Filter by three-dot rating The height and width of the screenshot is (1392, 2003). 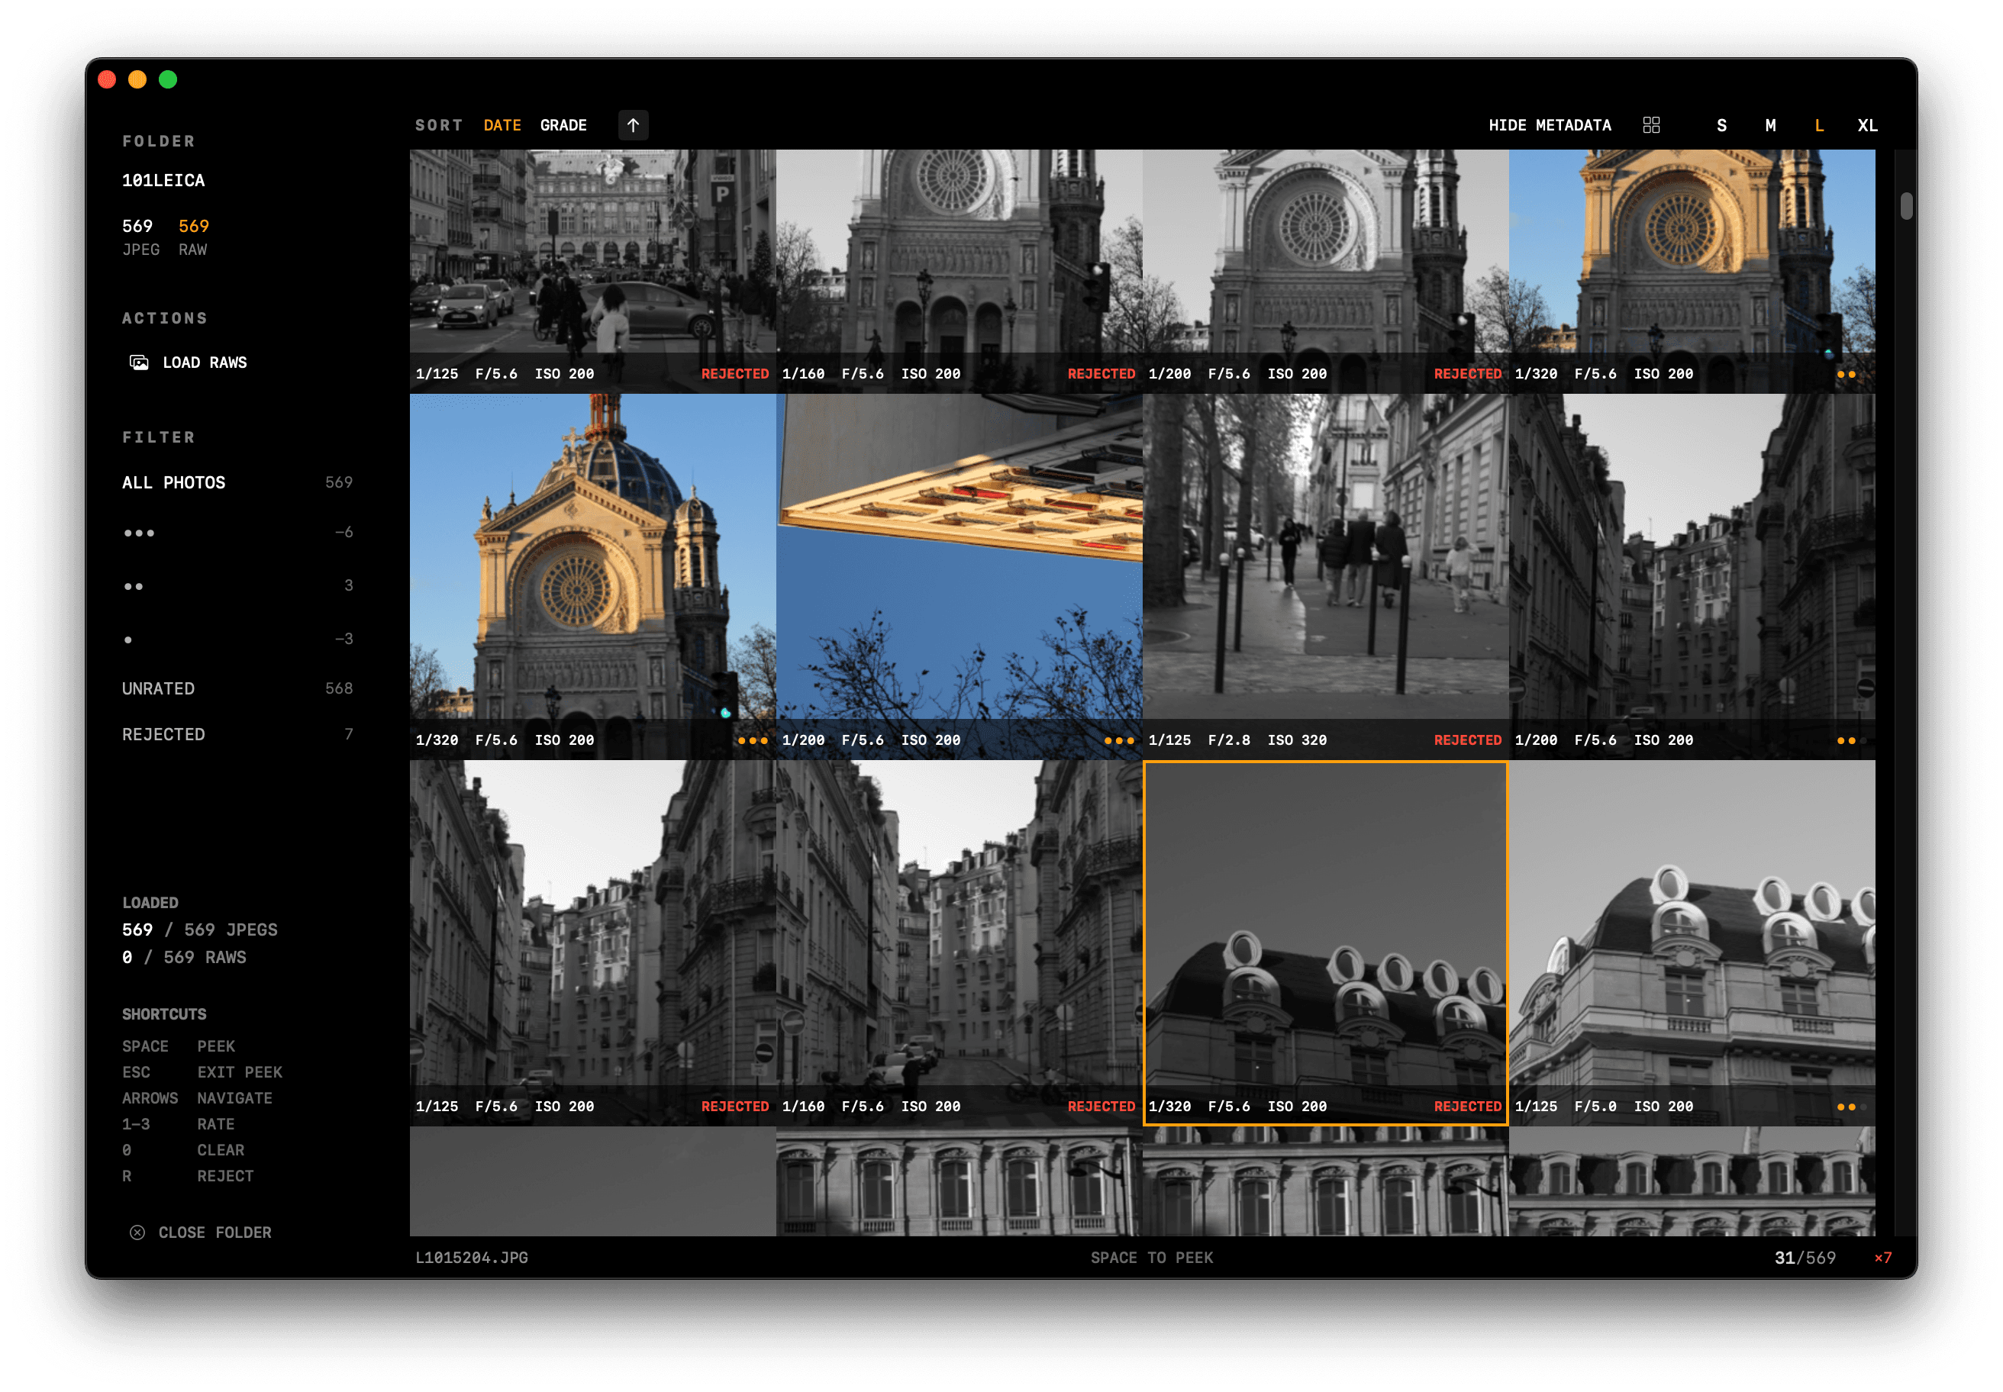point(140,533)
